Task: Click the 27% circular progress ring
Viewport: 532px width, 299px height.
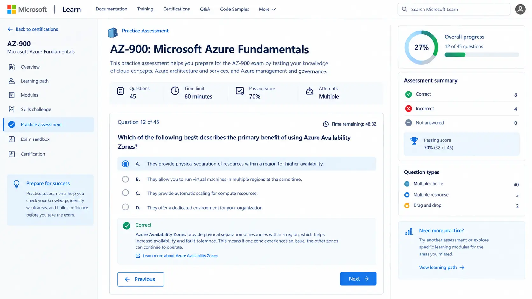Action: pos(421,47)
